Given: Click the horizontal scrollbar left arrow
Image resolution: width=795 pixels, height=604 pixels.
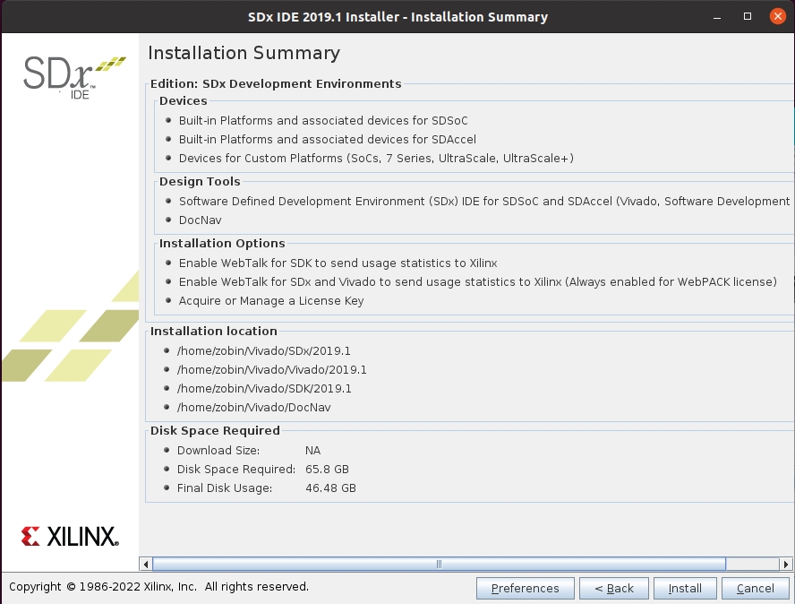Looking at the screenshot, I should pyautogui.click(x=147, y=565).
